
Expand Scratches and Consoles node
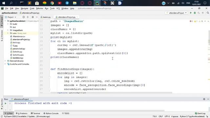tap(5, 64)
